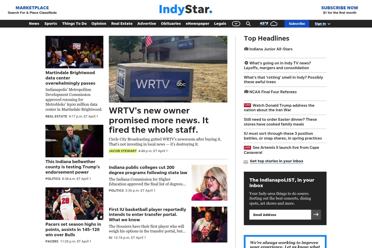Screen dimensions: 372x248
Task: Open IU player celebration thumbnail
Action: (x=209, y=225)
